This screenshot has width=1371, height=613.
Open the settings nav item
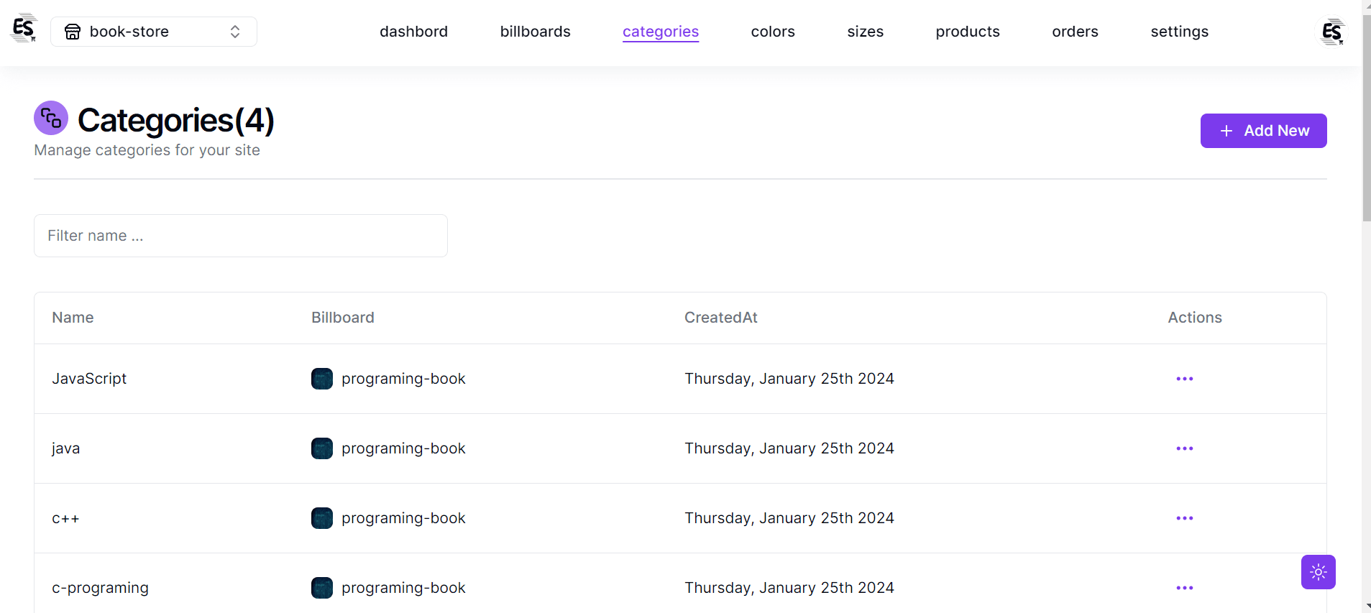pyautogui.click(x=1179, y=32)
